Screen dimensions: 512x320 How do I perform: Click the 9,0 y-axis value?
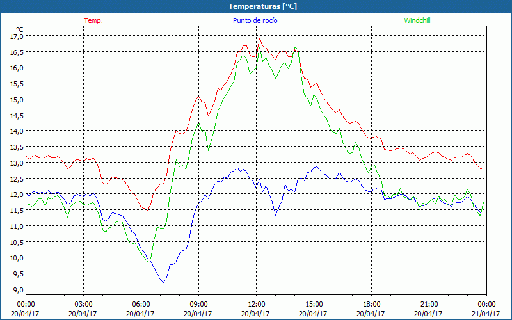(19, 289)
